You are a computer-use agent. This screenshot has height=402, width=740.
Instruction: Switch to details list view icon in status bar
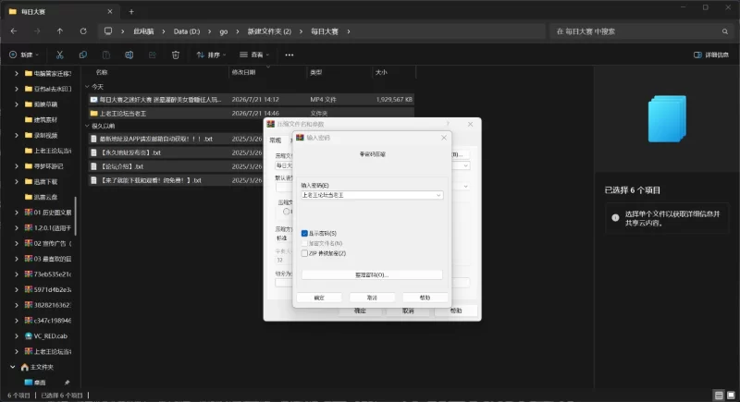pyautogui.click(x=719, y=395)
